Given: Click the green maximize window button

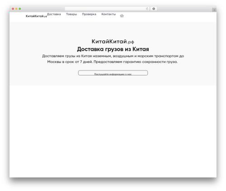Looking at the screenshot, I should point(20,9).
